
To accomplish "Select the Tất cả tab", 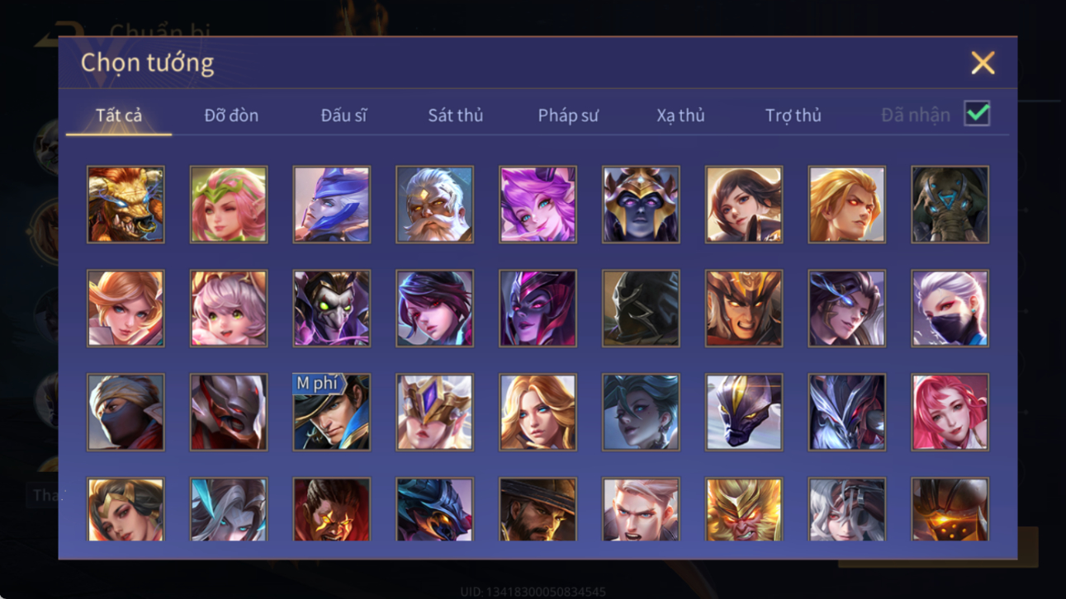I will tap(119, 116).
